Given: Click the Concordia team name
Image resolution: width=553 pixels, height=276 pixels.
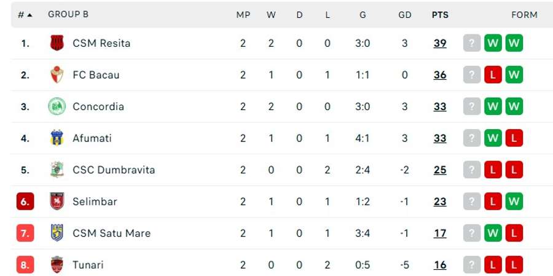Looking at the screenshot, I should [x=98, y=106].
